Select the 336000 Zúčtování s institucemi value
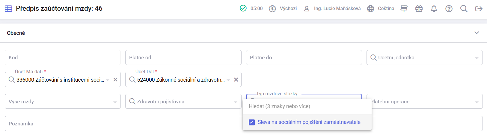Screen dimensions: 487x140 click(60, 80)
